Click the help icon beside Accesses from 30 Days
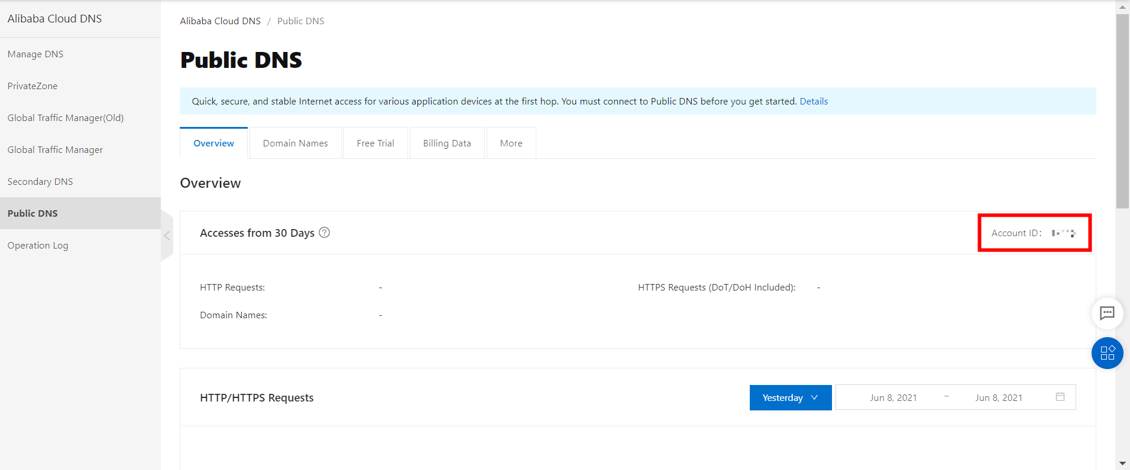Image resolution: width=1130 pixels, height=470 pixels. click(324, 233)
